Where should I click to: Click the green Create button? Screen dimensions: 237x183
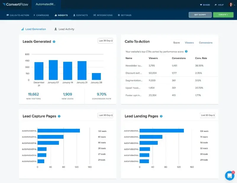(223, 15)
